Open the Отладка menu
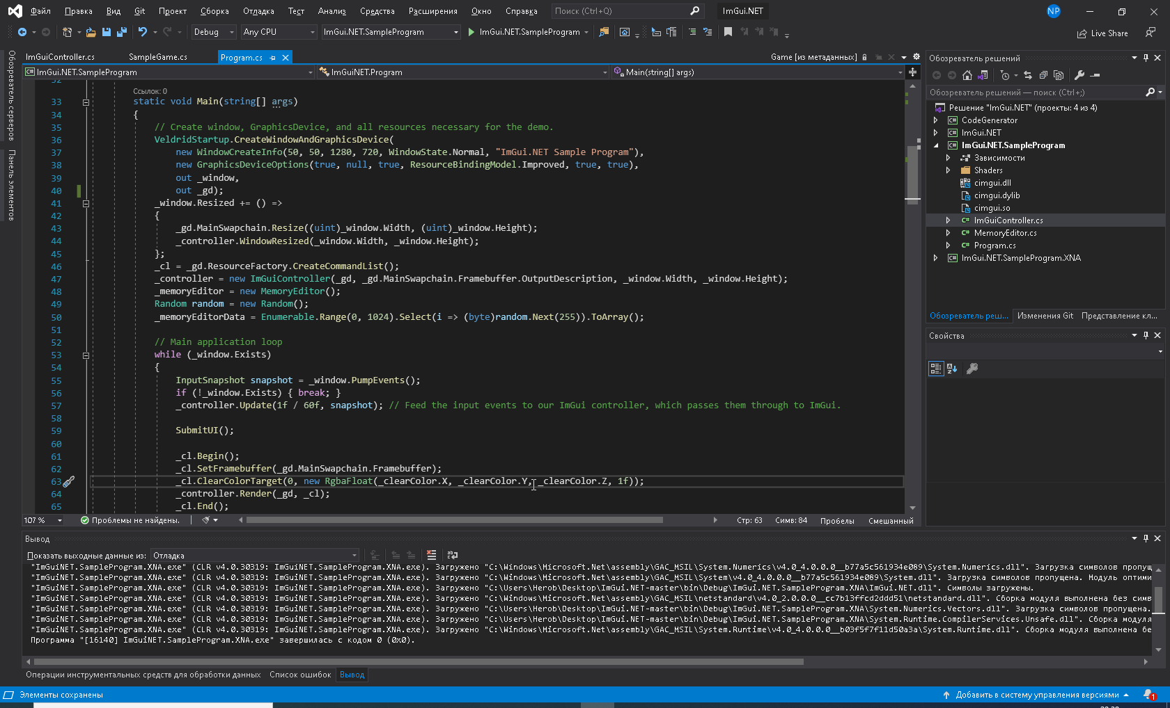Screen dimensions: 1170x708 [258, 11]
